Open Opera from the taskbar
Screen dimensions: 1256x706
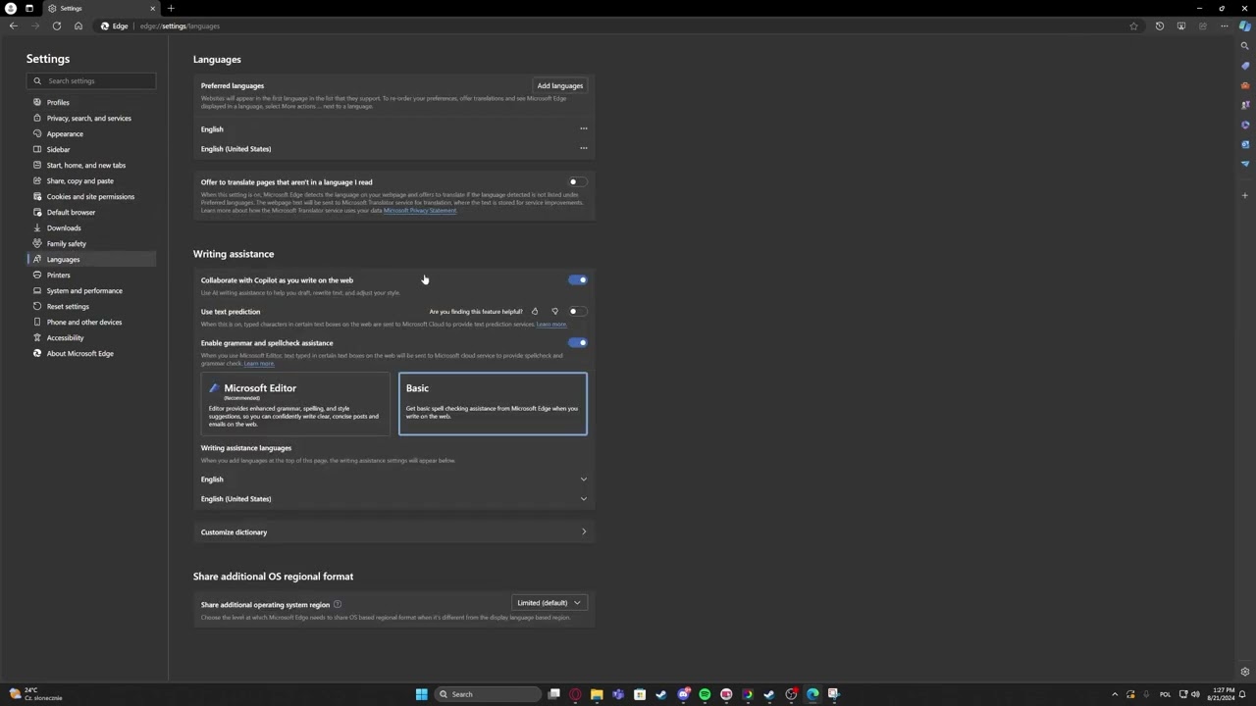(x=575, y=694)
